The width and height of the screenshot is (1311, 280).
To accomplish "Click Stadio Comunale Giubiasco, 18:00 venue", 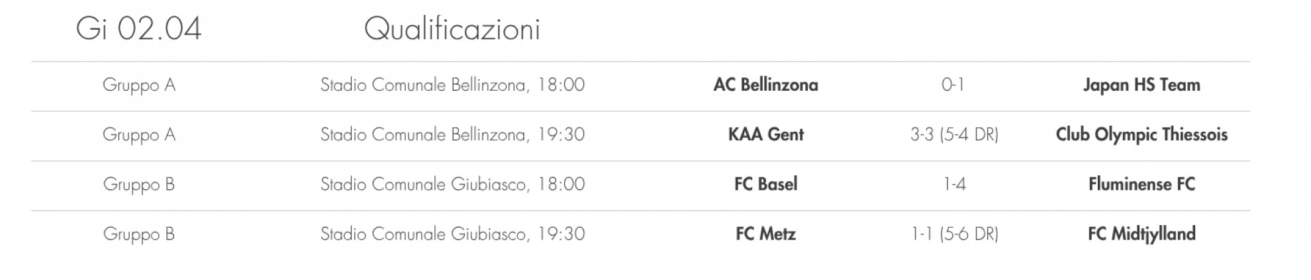I will [452, 184].
